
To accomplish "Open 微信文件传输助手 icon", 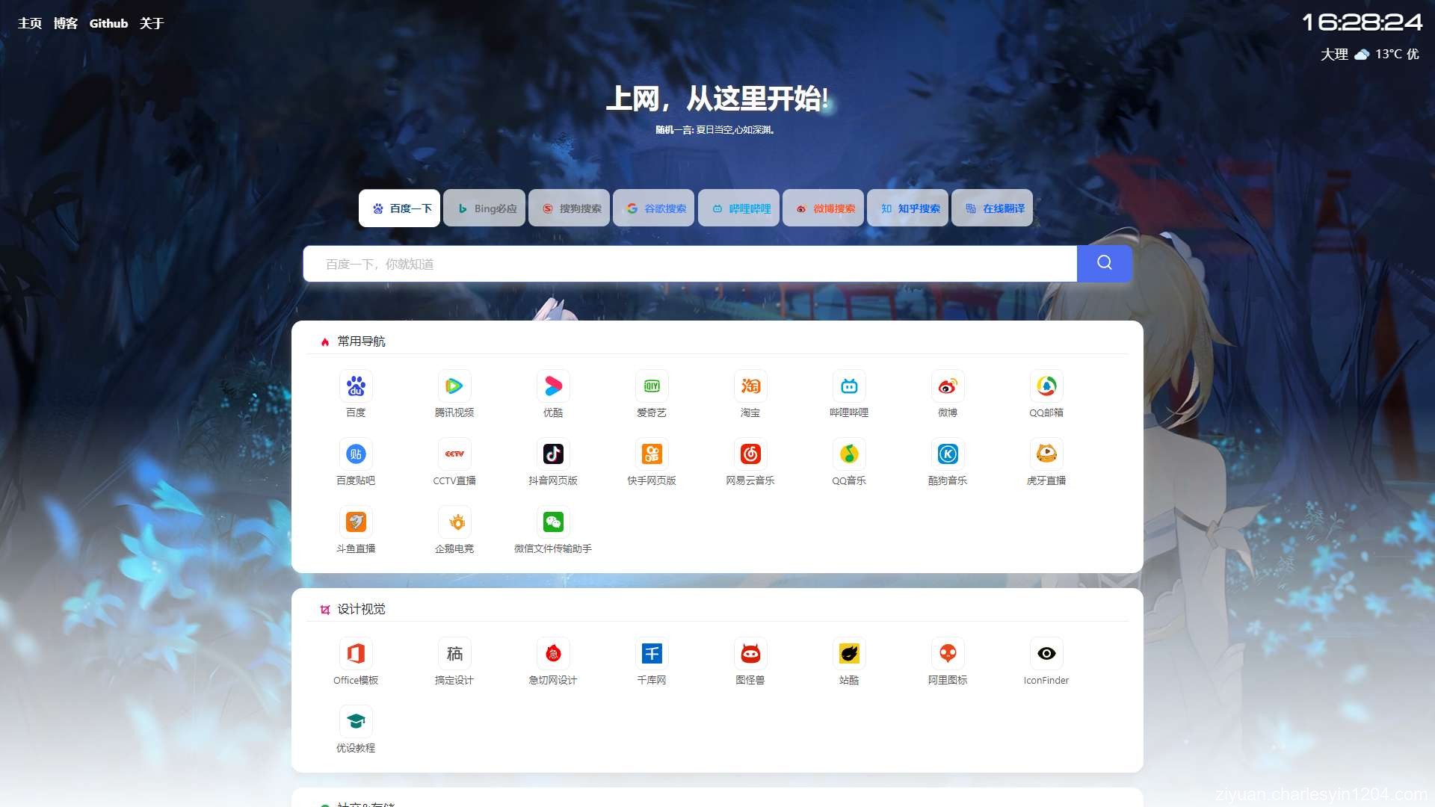I will point(553,522).
